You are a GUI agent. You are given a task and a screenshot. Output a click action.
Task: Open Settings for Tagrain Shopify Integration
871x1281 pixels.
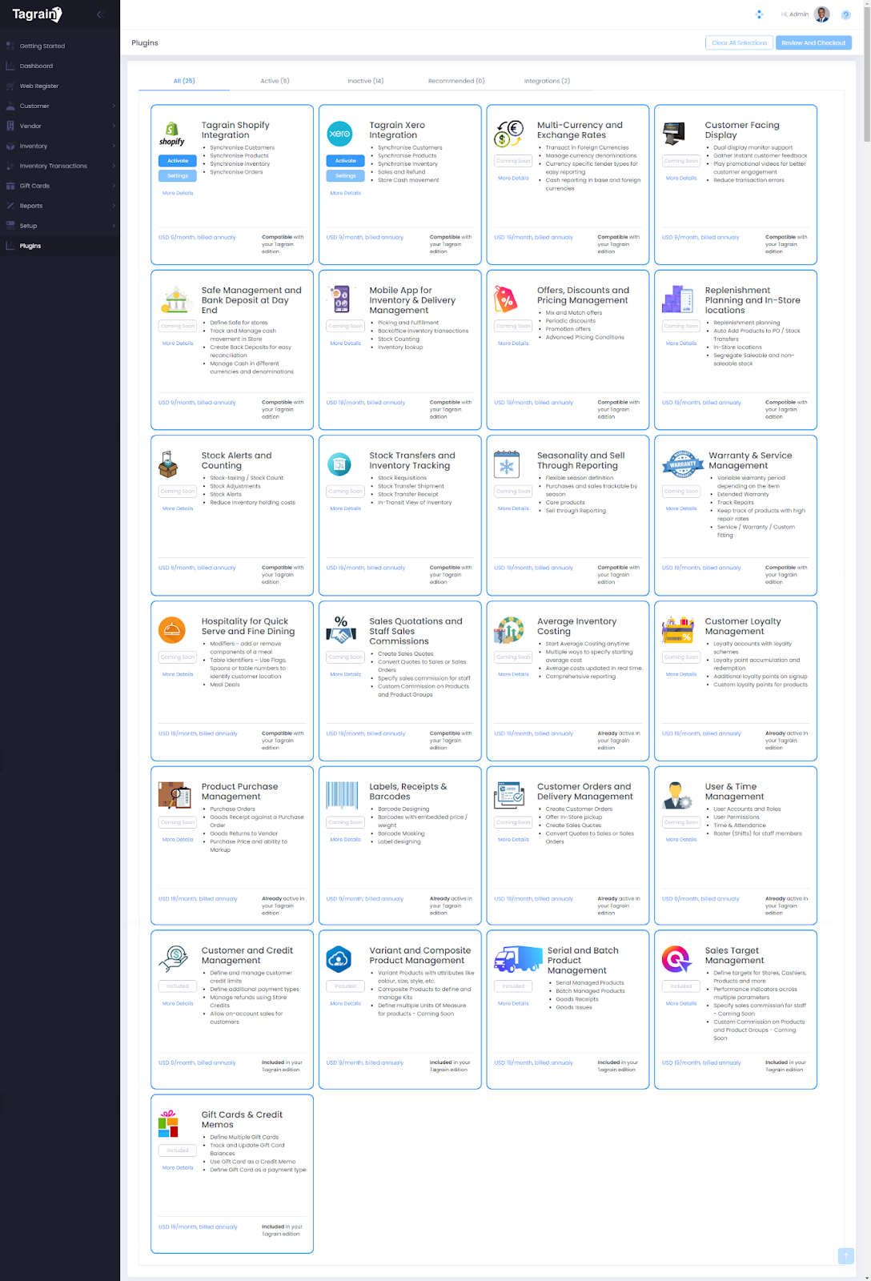click(178, 175)
